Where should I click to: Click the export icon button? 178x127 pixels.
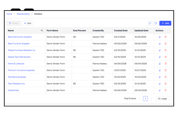coord(156,23)
